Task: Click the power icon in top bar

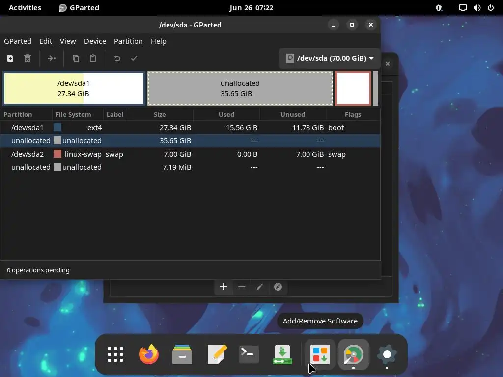Action: pos(491,8)
